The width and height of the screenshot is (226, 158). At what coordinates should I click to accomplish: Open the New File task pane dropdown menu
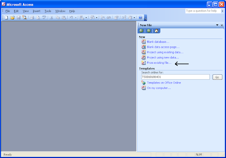[217, 25]
